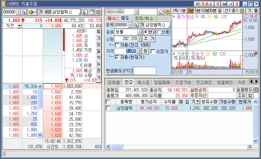261x159 pixels.
Task: Click the speaker sound alert icon
Action: 32,12
